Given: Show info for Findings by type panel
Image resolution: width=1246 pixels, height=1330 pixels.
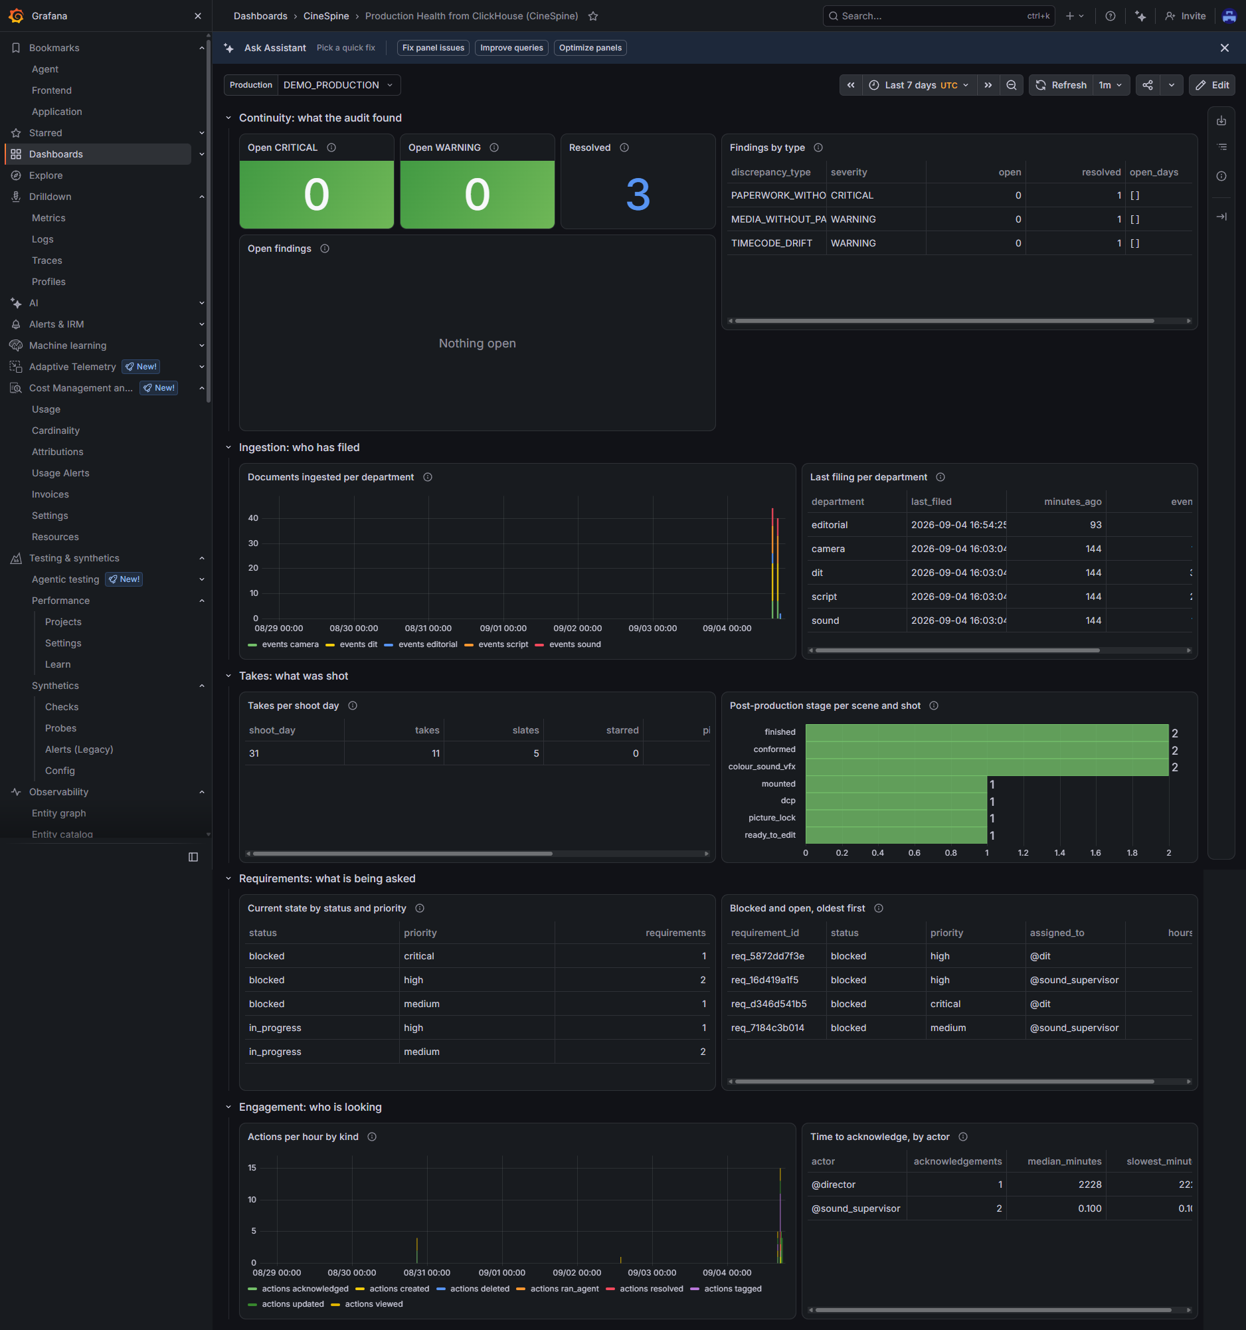Looking at the screenshot, I should point(818,148).
